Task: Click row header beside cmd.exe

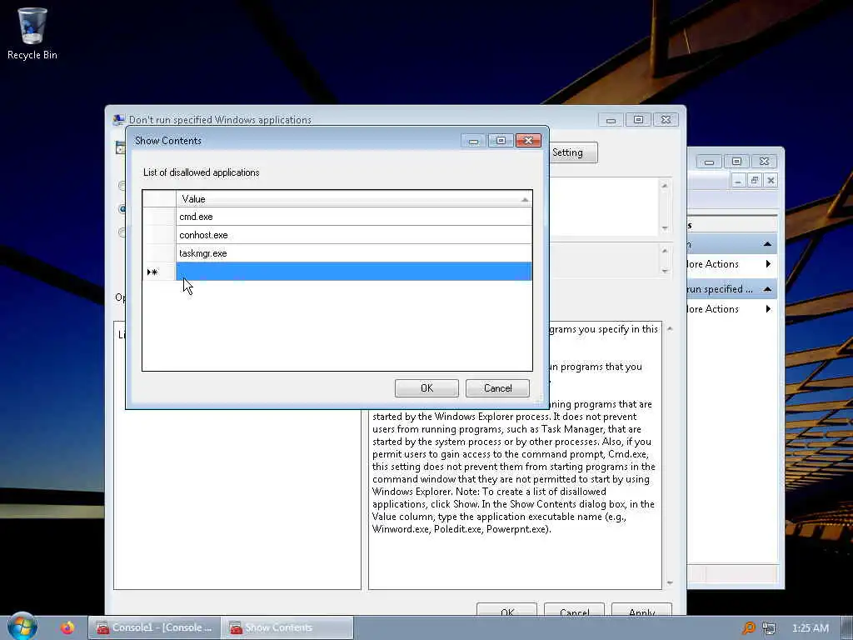Action: coord(159,217)
